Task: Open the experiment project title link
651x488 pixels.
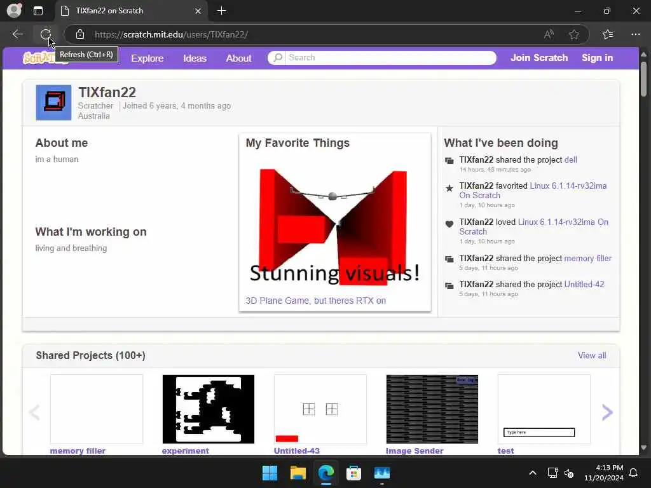Action: pyautogui.click(x=185, y=451)
